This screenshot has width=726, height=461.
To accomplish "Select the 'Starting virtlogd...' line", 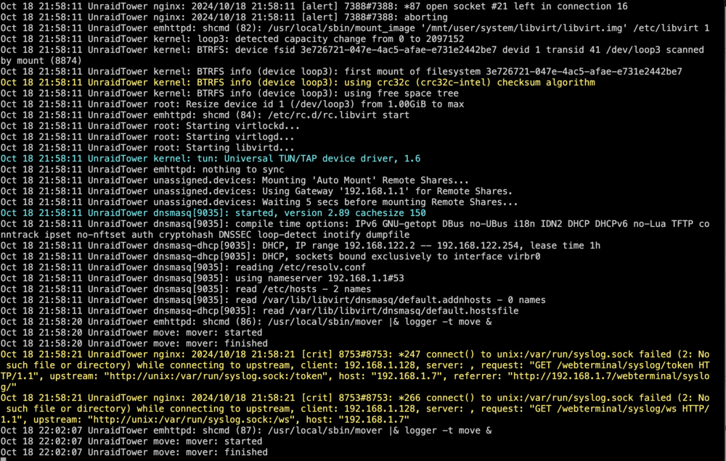I will click(147, 137).
